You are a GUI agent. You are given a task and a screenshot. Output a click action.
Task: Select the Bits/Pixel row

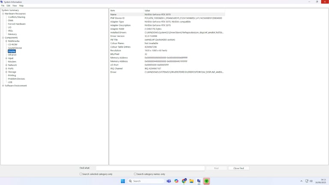tap(167, 54)
